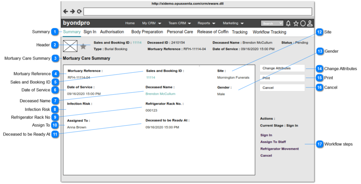The height and width of the screenshot is (184, 361).
Task: Open Release of Coffin tab
Action: pos(213,32)
